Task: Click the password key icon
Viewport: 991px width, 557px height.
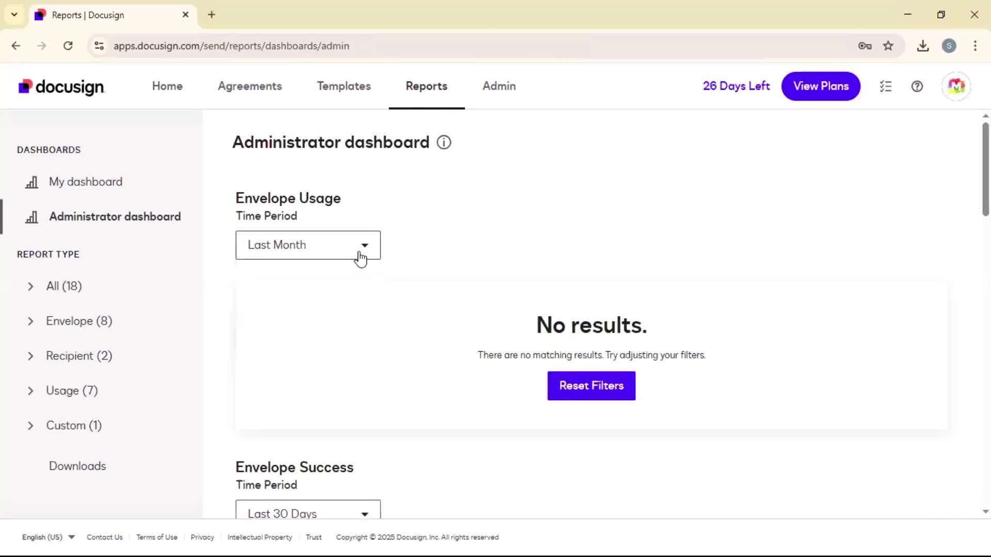Action: click(x=865, y=46)
